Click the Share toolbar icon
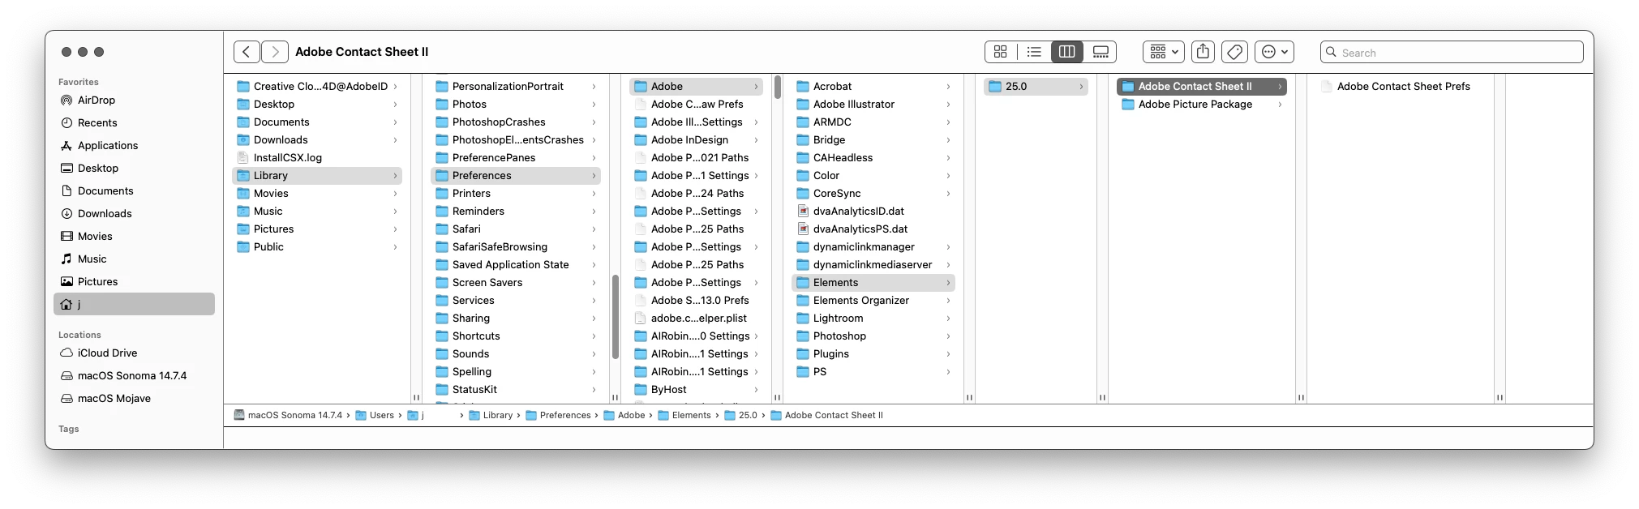 [1203, 52]
